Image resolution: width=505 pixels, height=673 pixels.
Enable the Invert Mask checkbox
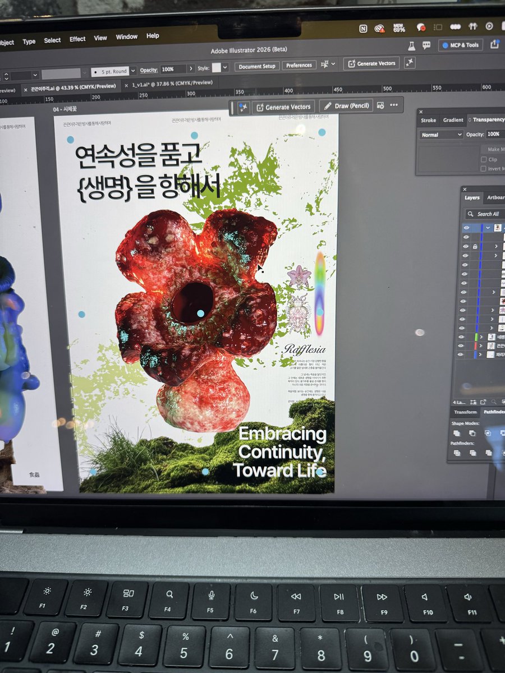tap(484, 169)
